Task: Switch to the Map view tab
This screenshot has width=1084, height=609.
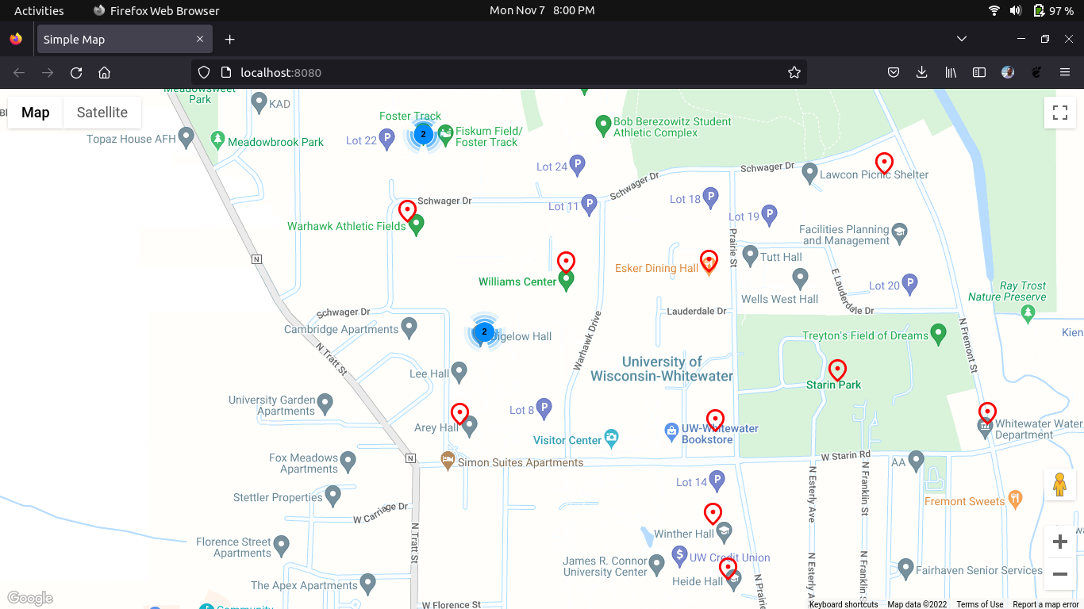Action: pyautogui.click(x=36, y=113)
